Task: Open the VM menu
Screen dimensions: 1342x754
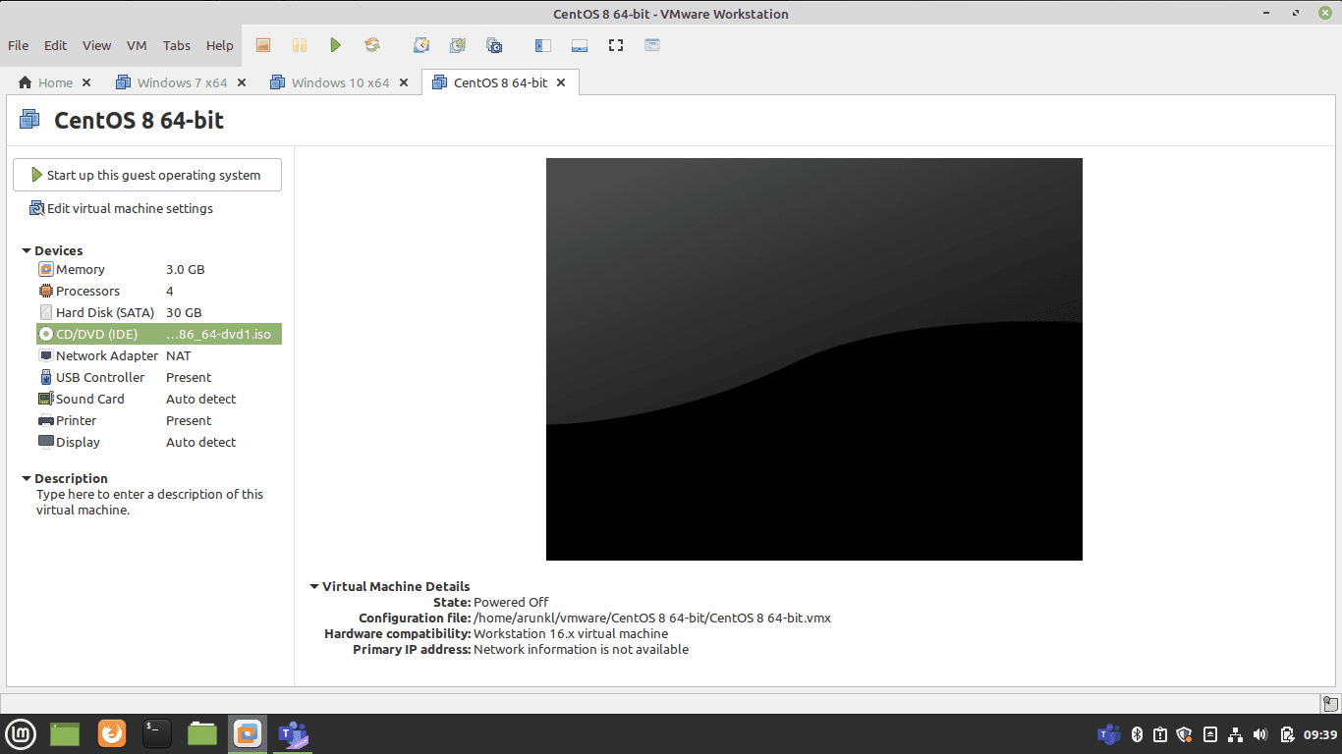Action: pos(137,45)
